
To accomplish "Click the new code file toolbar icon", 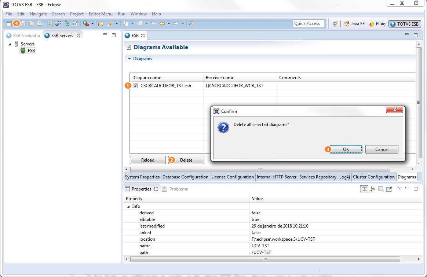I will point(76,24).
